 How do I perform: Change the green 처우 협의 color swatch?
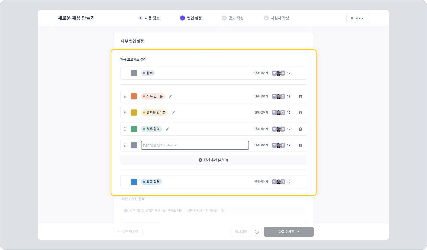pos(134,129)
